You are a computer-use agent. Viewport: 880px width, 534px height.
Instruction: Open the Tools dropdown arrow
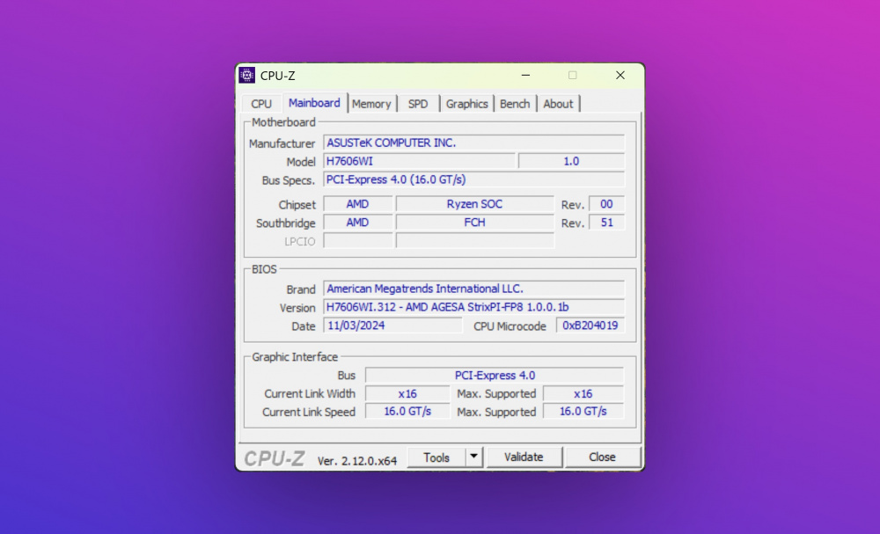click(x=474, y=457)
